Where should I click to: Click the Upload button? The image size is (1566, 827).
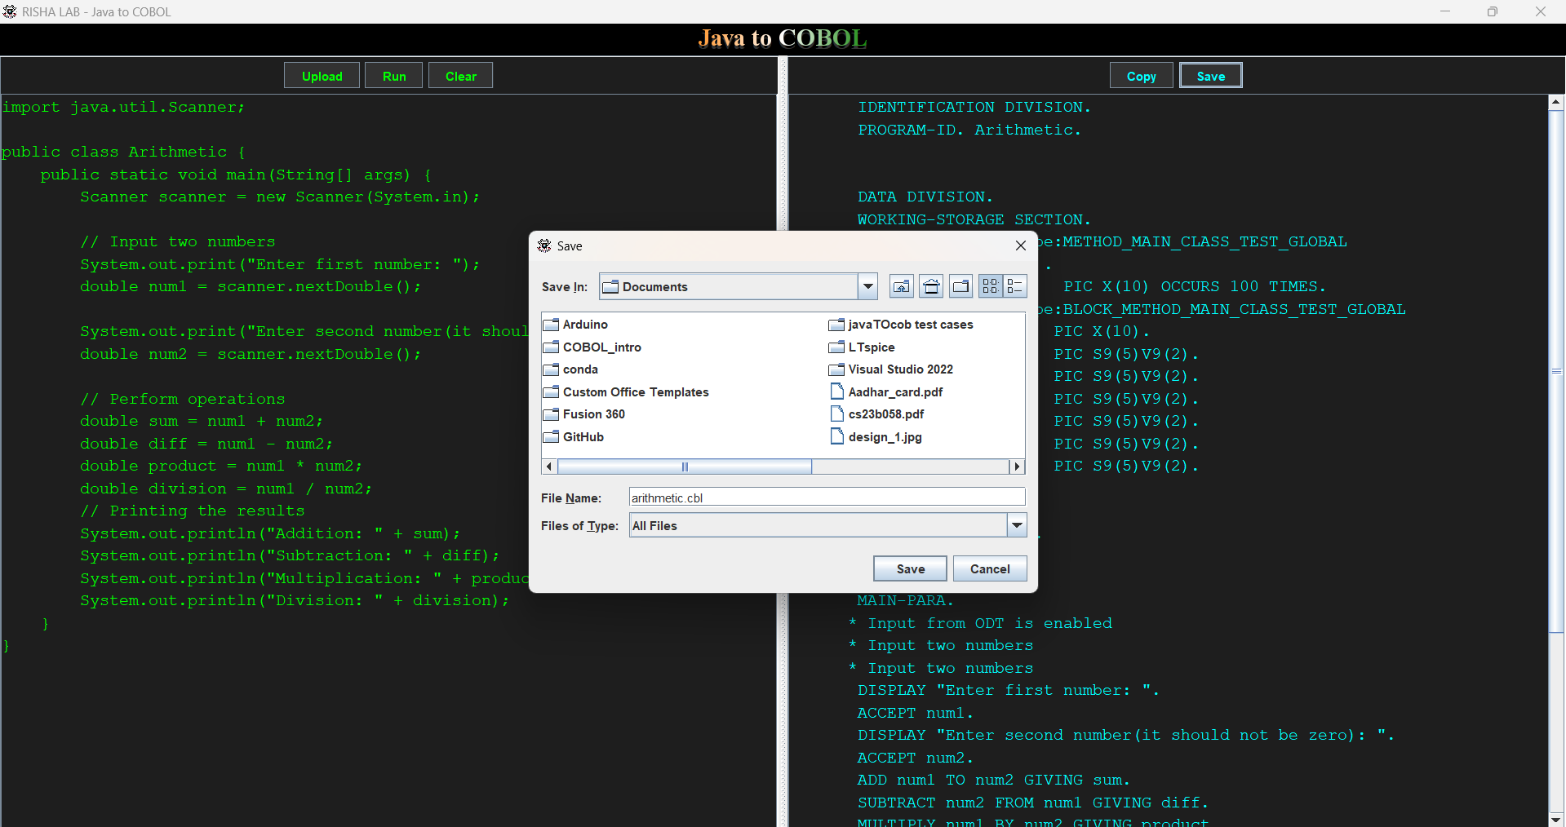pyautogui.click(x=322, y=76)
